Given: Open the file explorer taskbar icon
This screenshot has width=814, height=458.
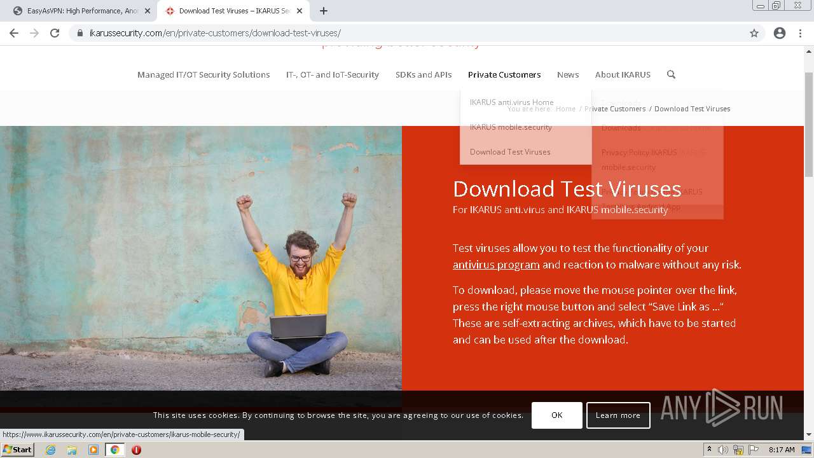Looking at the screenshot, I should pyautogui.click(x=72, y=450).
